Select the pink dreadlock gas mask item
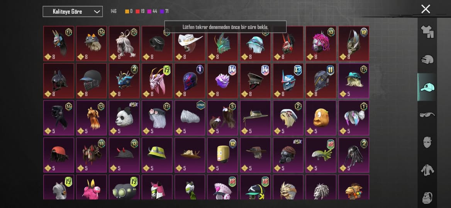This screenshot has height=208, width=451. 321,44
